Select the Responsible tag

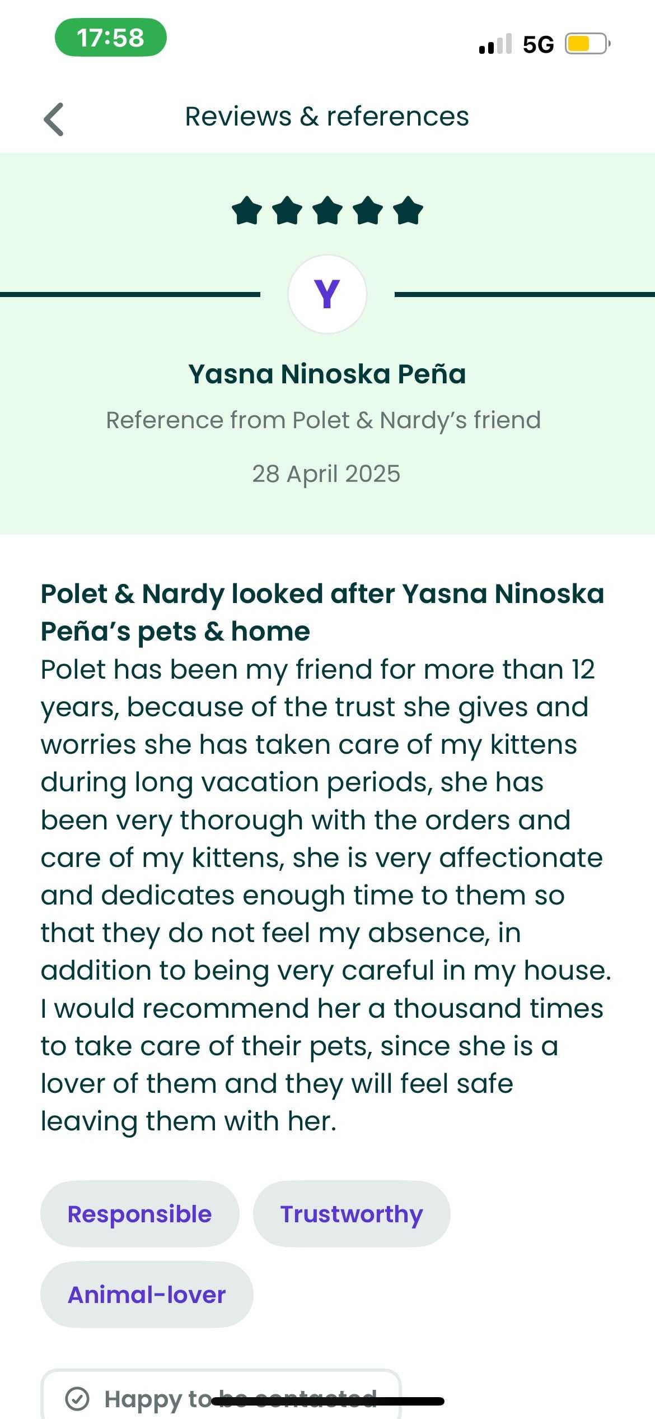pyautogui.click(x=139, y=1214)
